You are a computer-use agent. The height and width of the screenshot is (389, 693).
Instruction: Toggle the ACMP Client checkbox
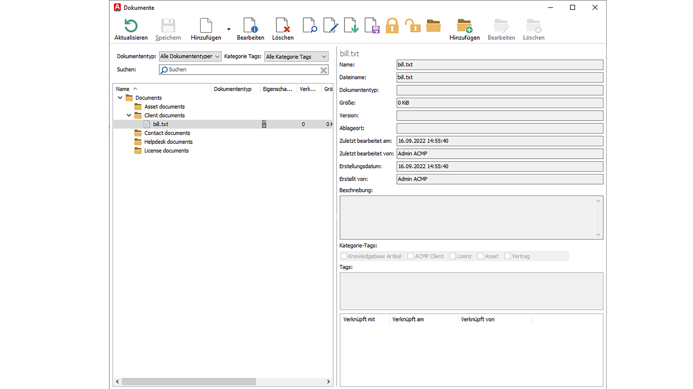(410, 256)
